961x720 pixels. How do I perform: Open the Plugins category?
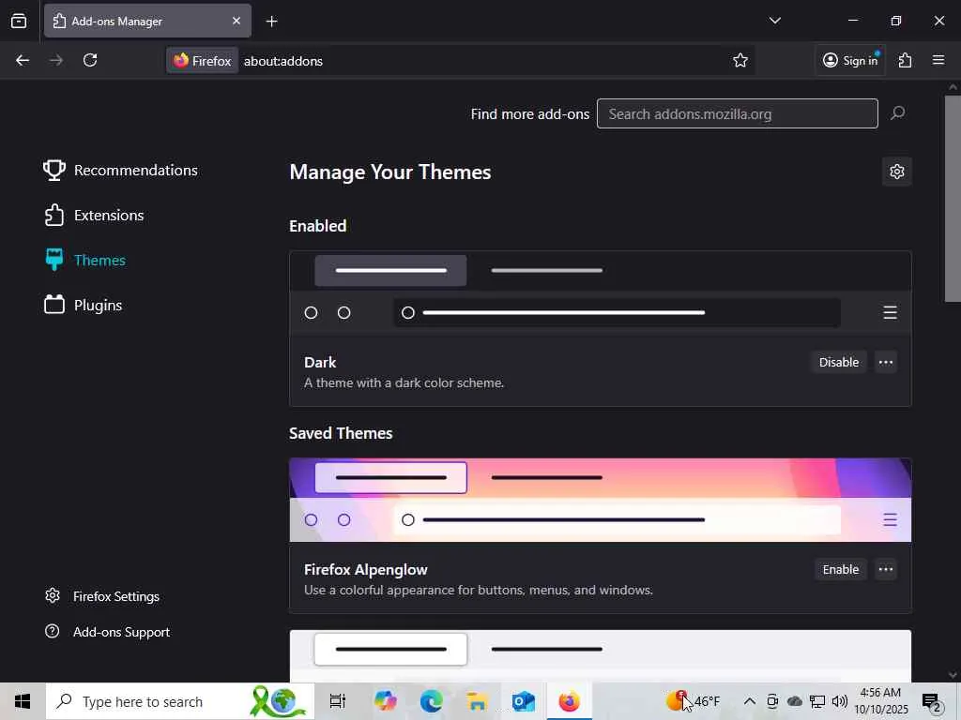[x=83, y=305]
